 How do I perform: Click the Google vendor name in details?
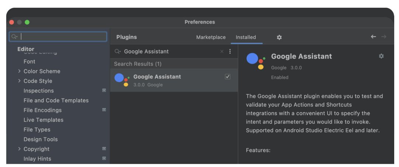coord(279,68)
